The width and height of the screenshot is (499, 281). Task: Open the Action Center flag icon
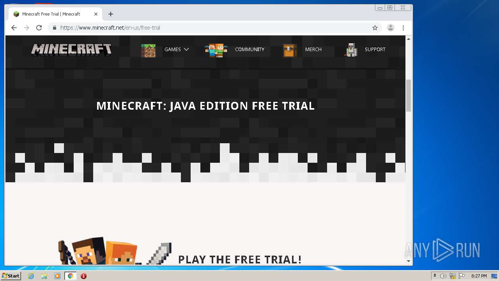pyautogui.click(x=462, y=276)
